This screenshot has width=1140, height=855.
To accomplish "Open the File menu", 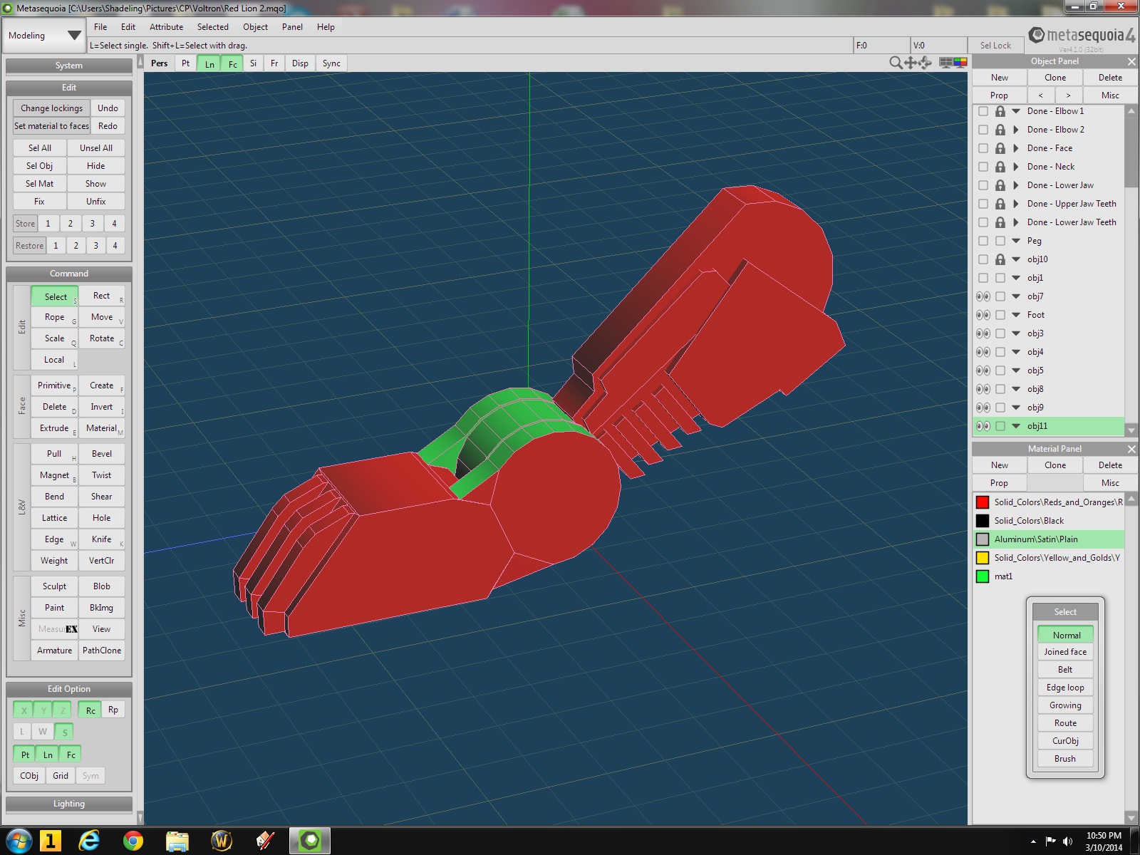I will (100, 27).
